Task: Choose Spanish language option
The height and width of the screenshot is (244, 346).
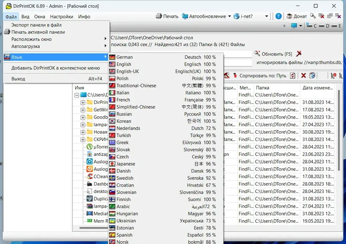Action: click(166, 235)
